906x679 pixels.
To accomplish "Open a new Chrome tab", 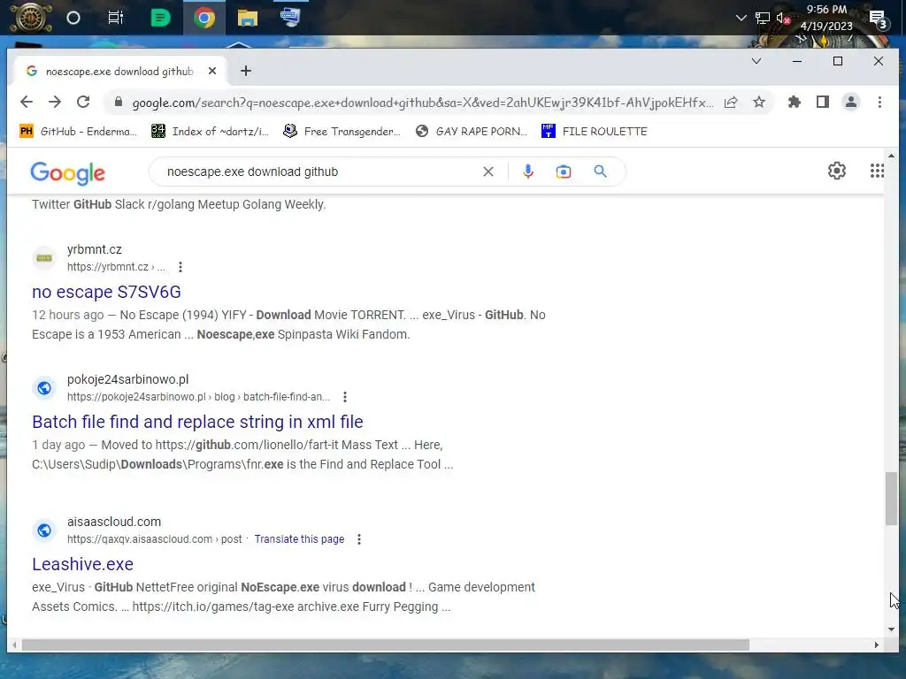I will [246, 71].
